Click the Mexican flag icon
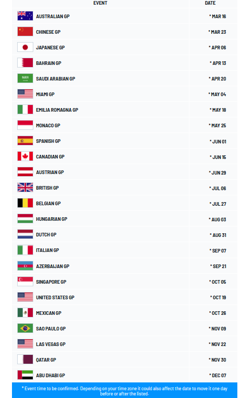Image resolution: width=241 pixels, height=398 pixels. click(25, 313)
